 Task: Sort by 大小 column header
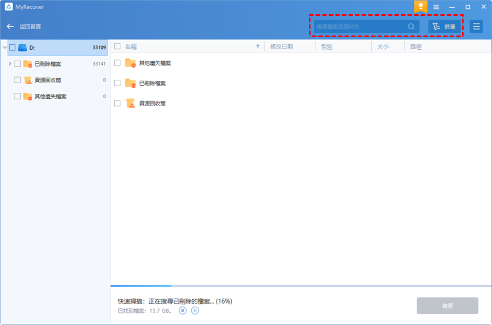point(383,46)
